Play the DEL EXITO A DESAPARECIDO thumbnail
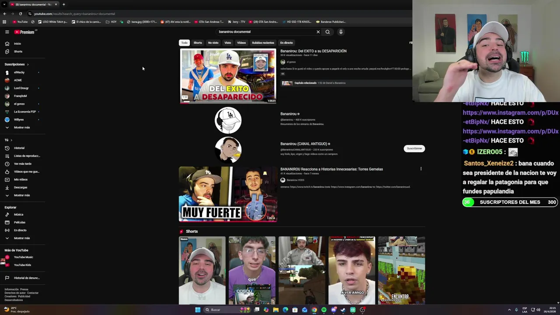560x315 pixels. coord(228,77)
